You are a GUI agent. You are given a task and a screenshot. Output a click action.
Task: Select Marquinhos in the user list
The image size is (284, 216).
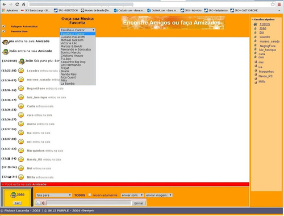pos(266,72)
